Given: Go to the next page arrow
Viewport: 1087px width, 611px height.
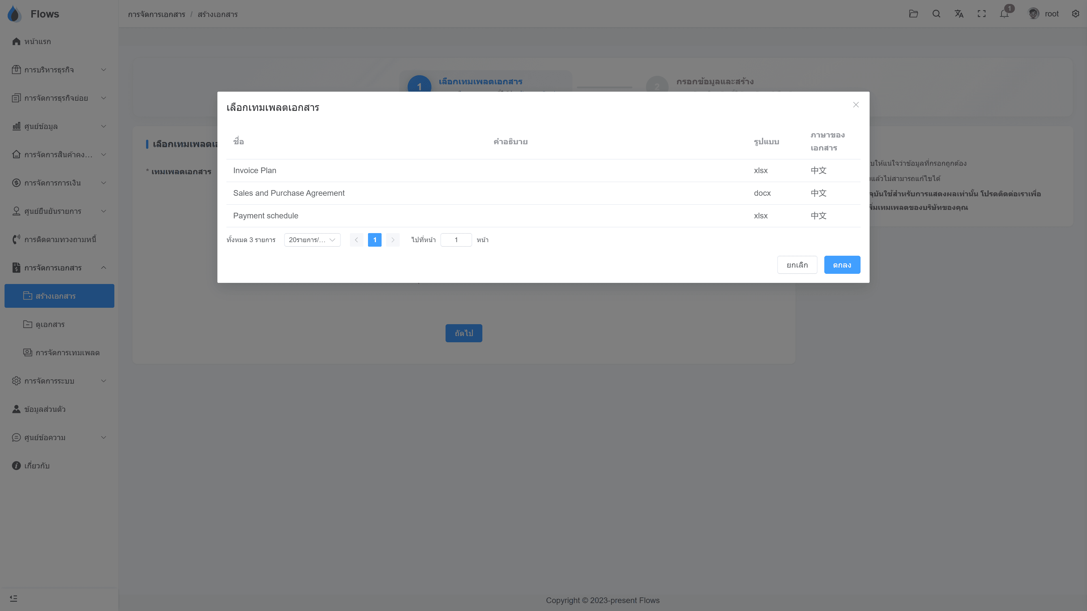Looking at the screenshot, I should 392,240.
